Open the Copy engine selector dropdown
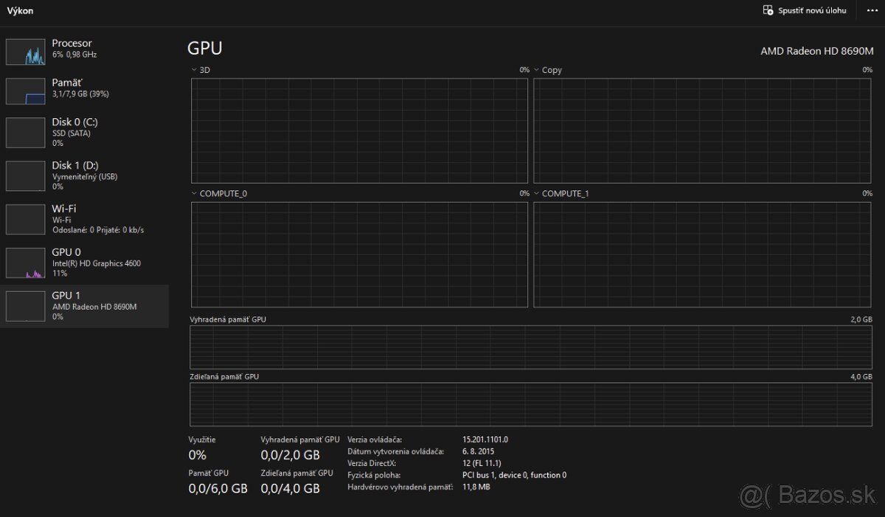885x517 pixels. [x=537, y=69]
